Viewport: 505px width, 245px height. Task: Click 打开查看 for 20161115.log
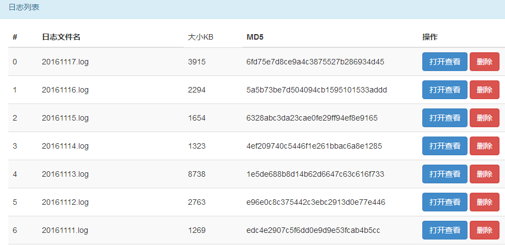(x=444, y=118)
